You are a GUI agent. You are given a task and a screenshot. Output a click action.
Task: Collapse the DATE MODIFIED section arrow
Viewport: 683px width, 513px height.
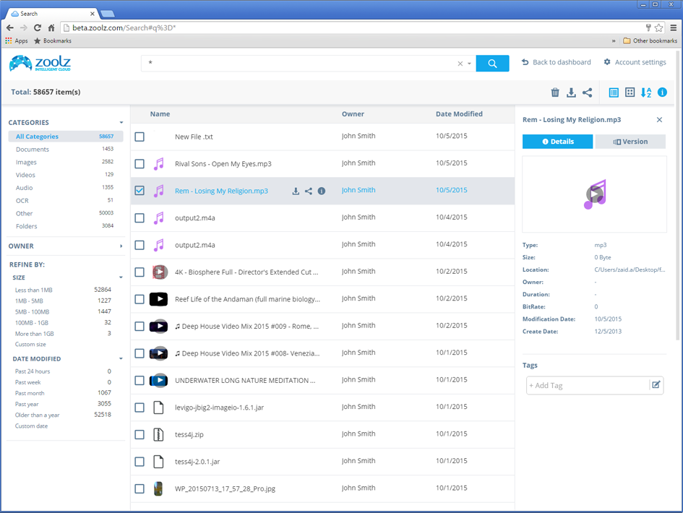[121, 359]
